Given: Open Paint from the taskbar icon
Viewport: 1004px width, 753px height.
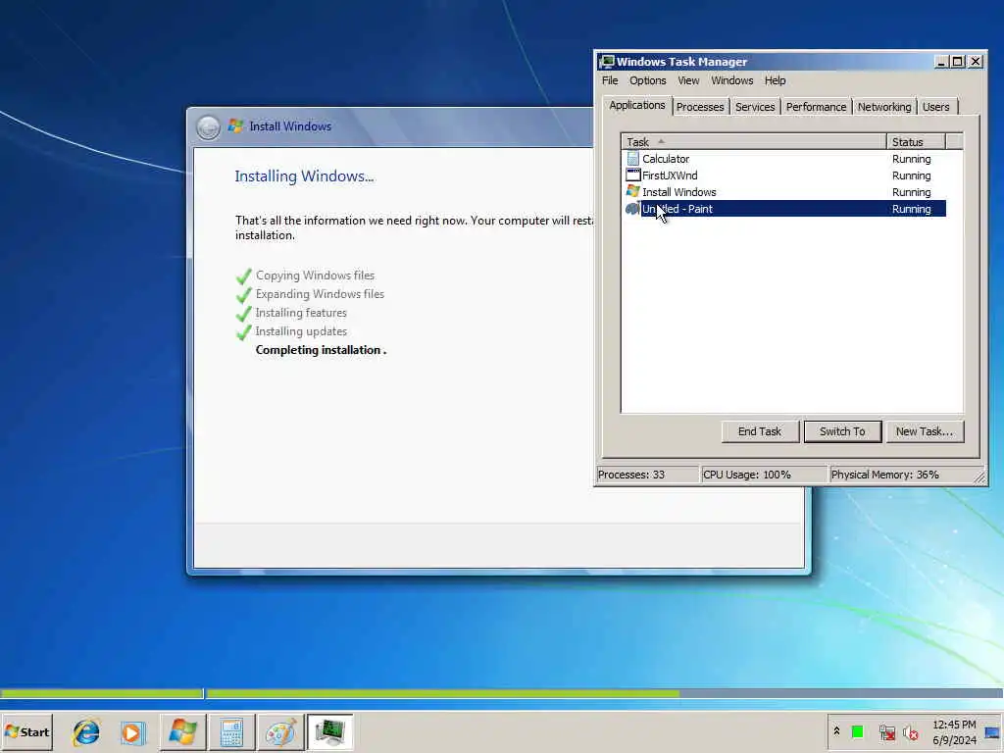Looking at the screenshot, I should (x=280, y=731).
